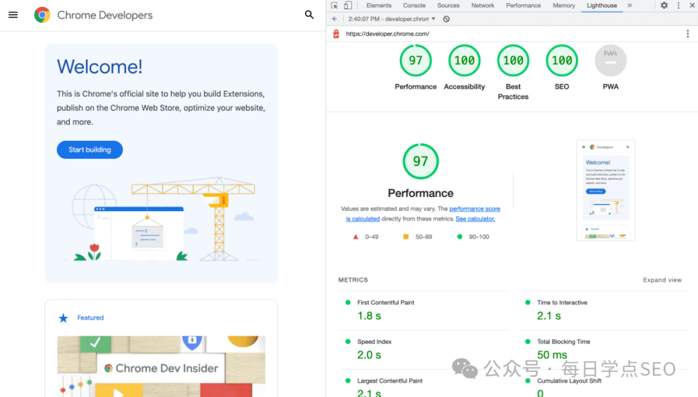Add a new Lighthouse report with plus icon

coord(334,19)
